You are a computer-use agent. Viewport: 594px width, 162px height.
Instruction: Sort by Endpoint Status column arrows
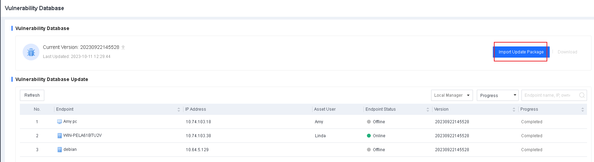coord(428,110)
